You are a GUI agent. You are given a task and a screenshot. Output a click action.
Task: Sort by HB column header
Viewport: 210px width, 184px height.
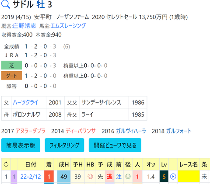[90, 164]
